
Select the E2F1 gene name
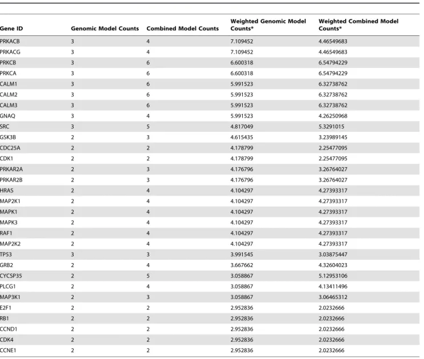coord(6,308)
